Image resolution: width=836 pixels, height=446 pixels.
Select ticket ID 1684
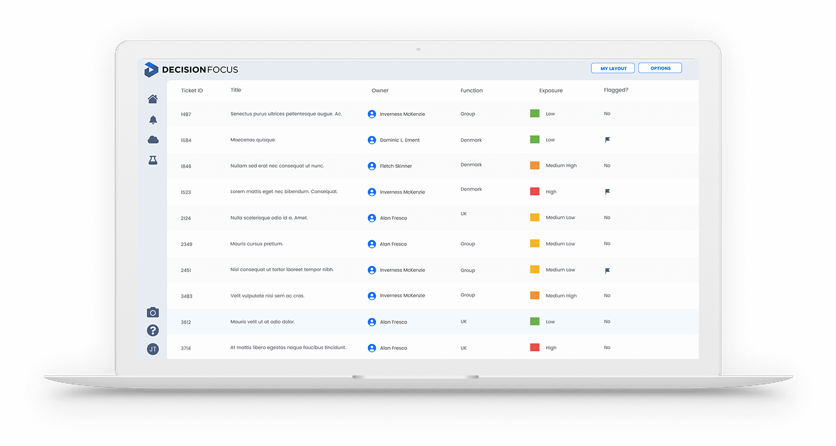click(186, 140)
